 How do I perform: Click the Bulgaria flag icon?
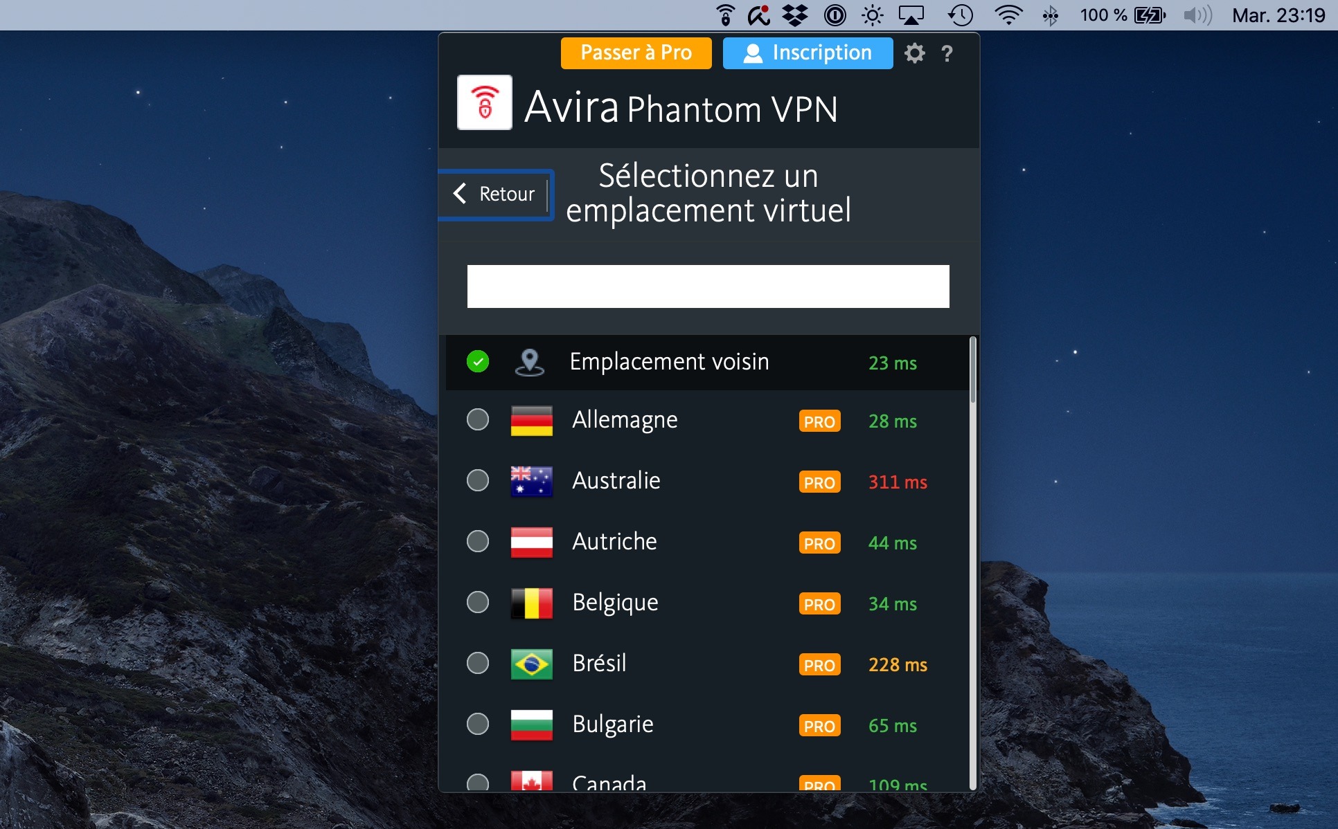pyautogui.click(x=531, y=725)
